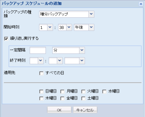Click the 一定間隔 interval input field

tap(38, 50)
